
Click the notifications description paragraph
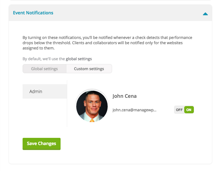tap(107, 43)
